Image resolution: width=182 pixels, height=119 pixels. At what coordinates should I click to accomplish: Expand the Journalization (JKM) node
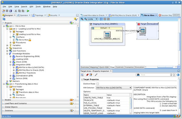pos(10,76)
